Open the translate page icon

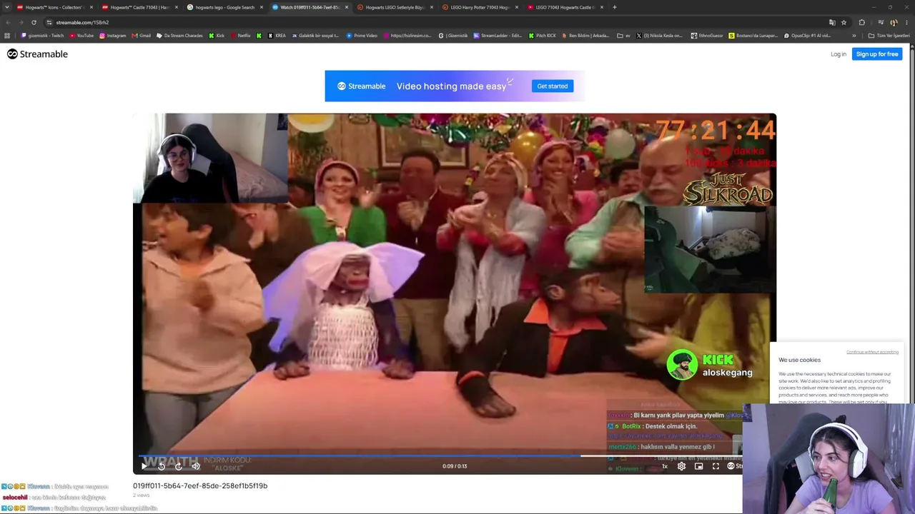click(832, 22)
